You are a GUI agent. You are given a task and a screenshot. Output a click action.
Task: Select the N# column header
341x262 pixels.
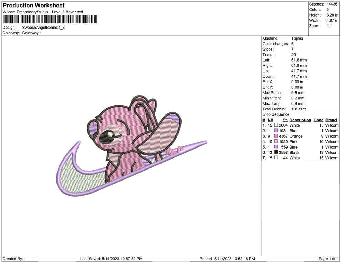pos(270,120)
